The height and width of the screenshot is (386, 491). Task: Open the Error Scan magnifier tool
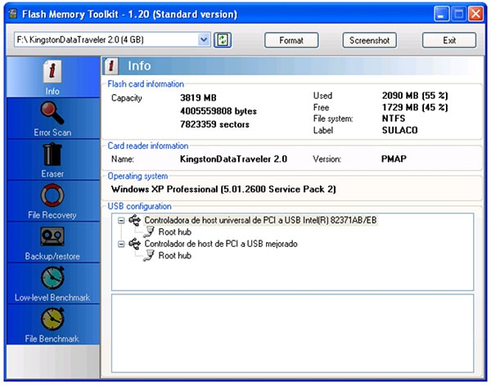[52, 119]
